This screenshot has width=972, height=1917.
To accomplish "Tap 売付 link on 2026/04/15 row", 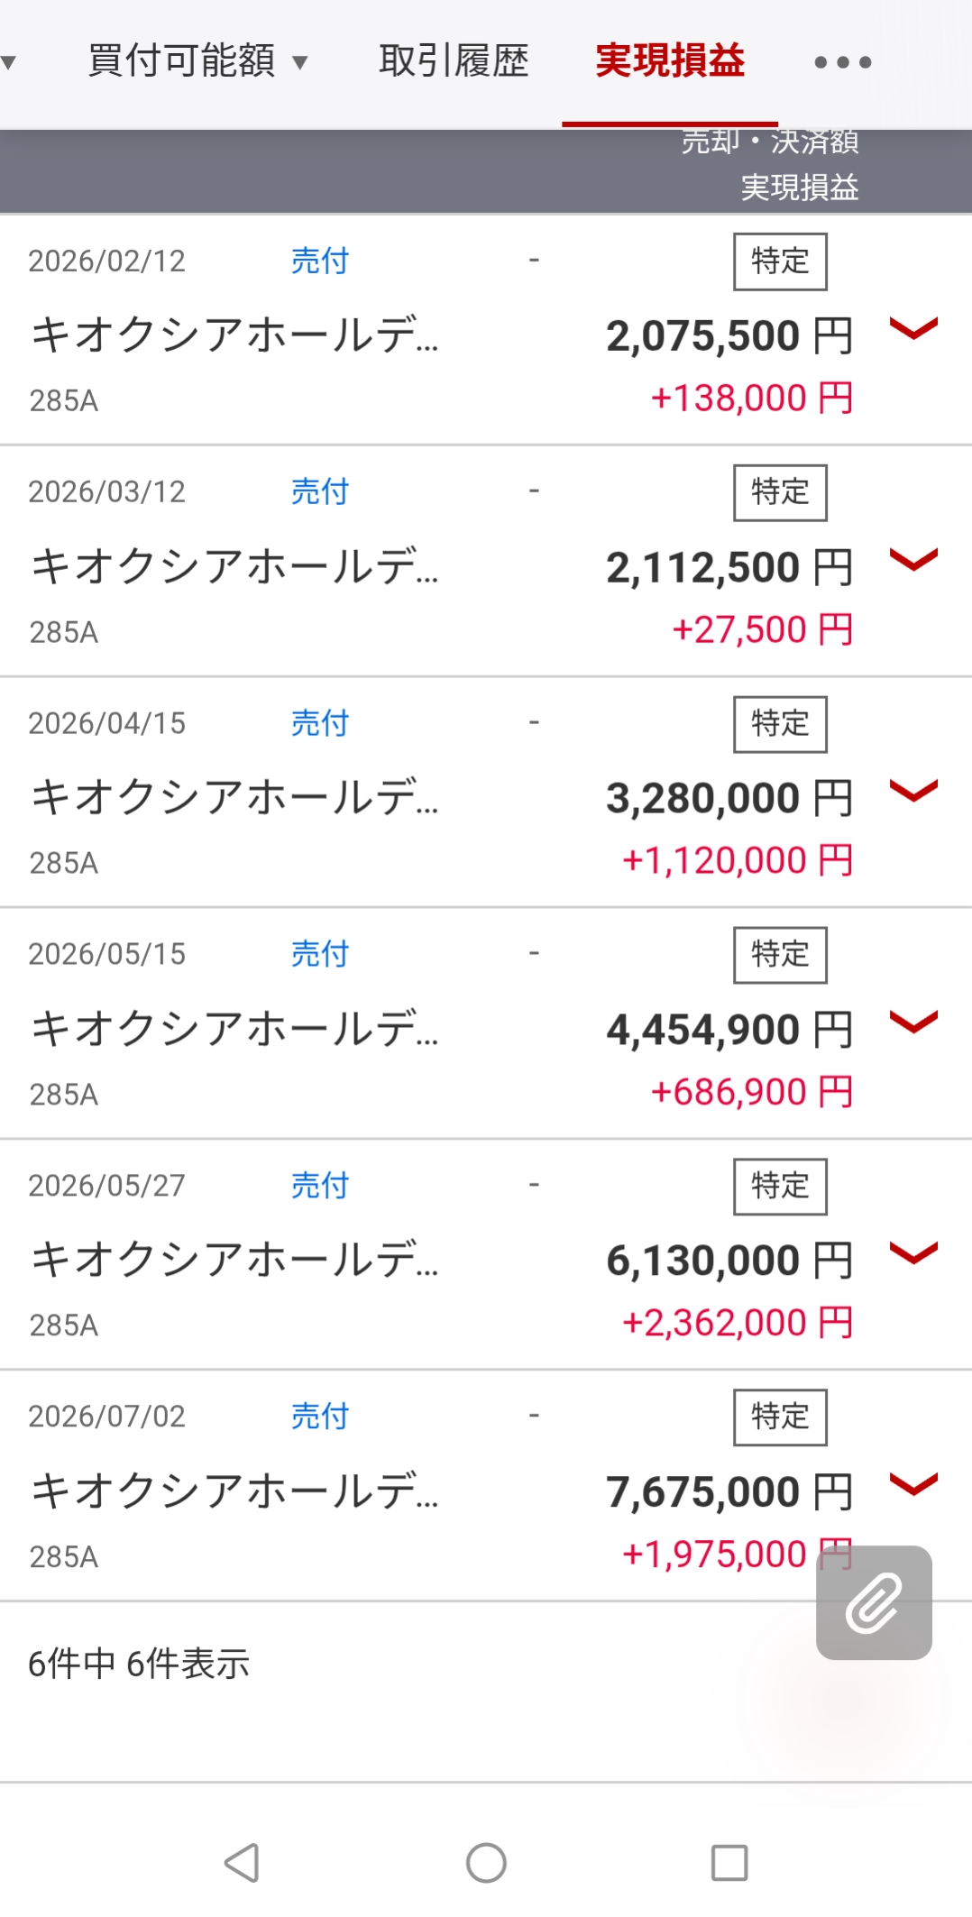I will (x=319, y=723).
